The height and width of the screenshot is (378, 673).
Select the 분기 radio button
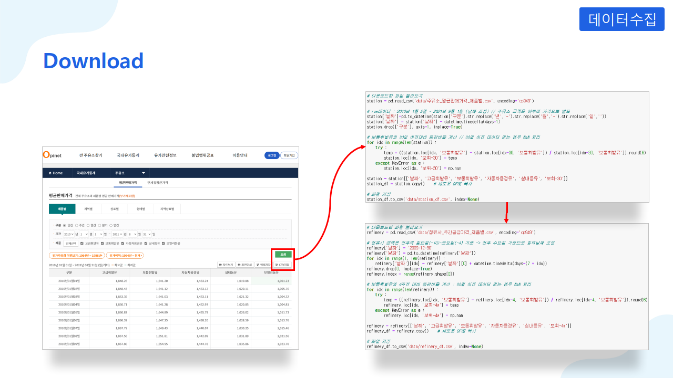100,225
